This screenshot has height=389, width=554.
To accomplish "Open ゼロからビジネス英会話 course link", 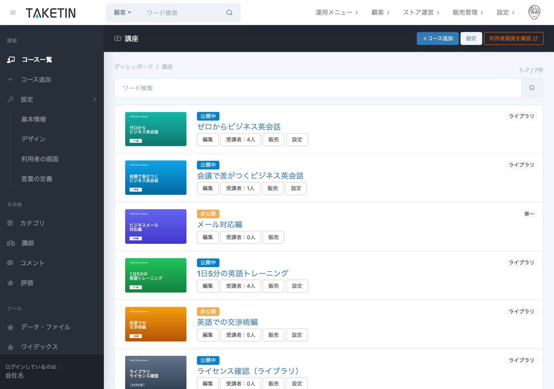I will point(239,127).
